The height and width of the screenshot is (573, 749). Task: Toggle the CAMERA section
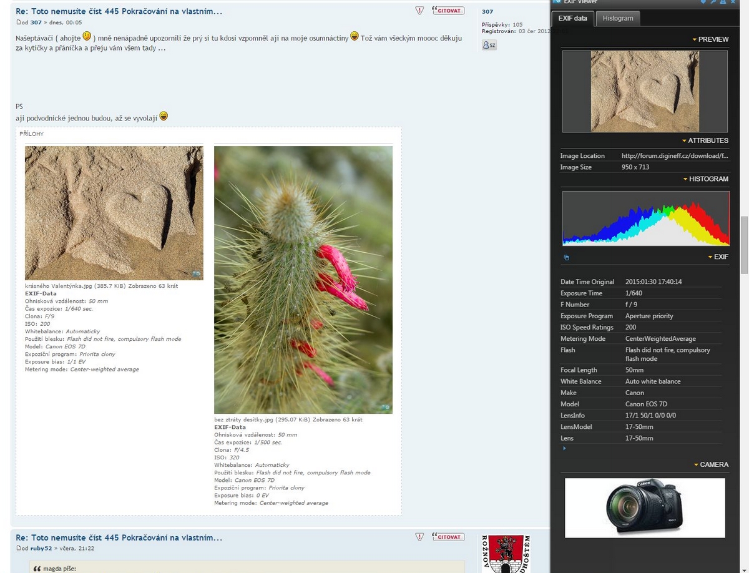point(710,464)
